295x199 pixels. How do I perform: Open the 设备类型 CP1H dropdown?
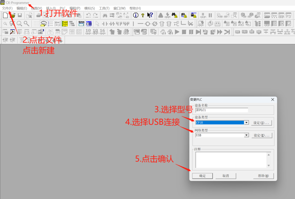[x=246, y=123]
